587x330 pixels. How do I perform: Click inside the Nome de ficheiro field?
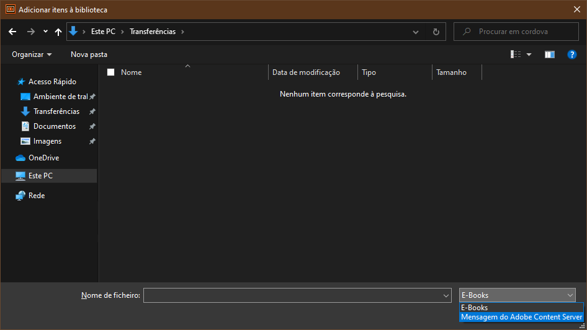pos(292,296)
